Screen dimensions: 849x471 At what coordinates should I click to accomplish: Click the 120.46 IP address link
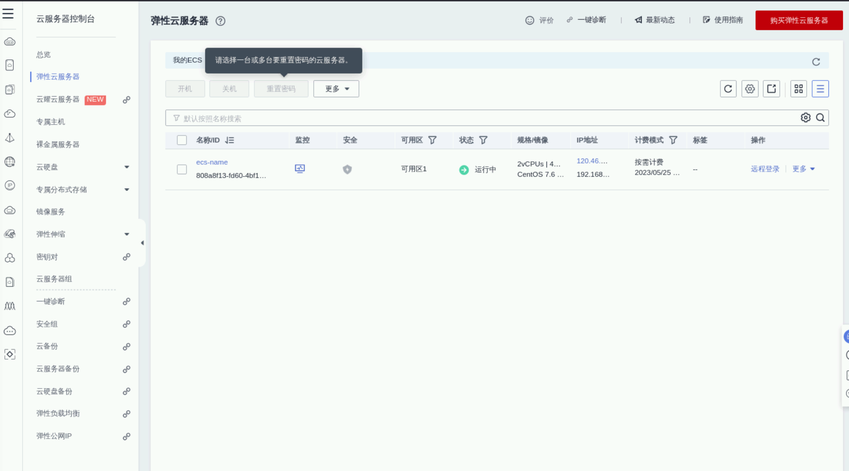pos(592,161)
